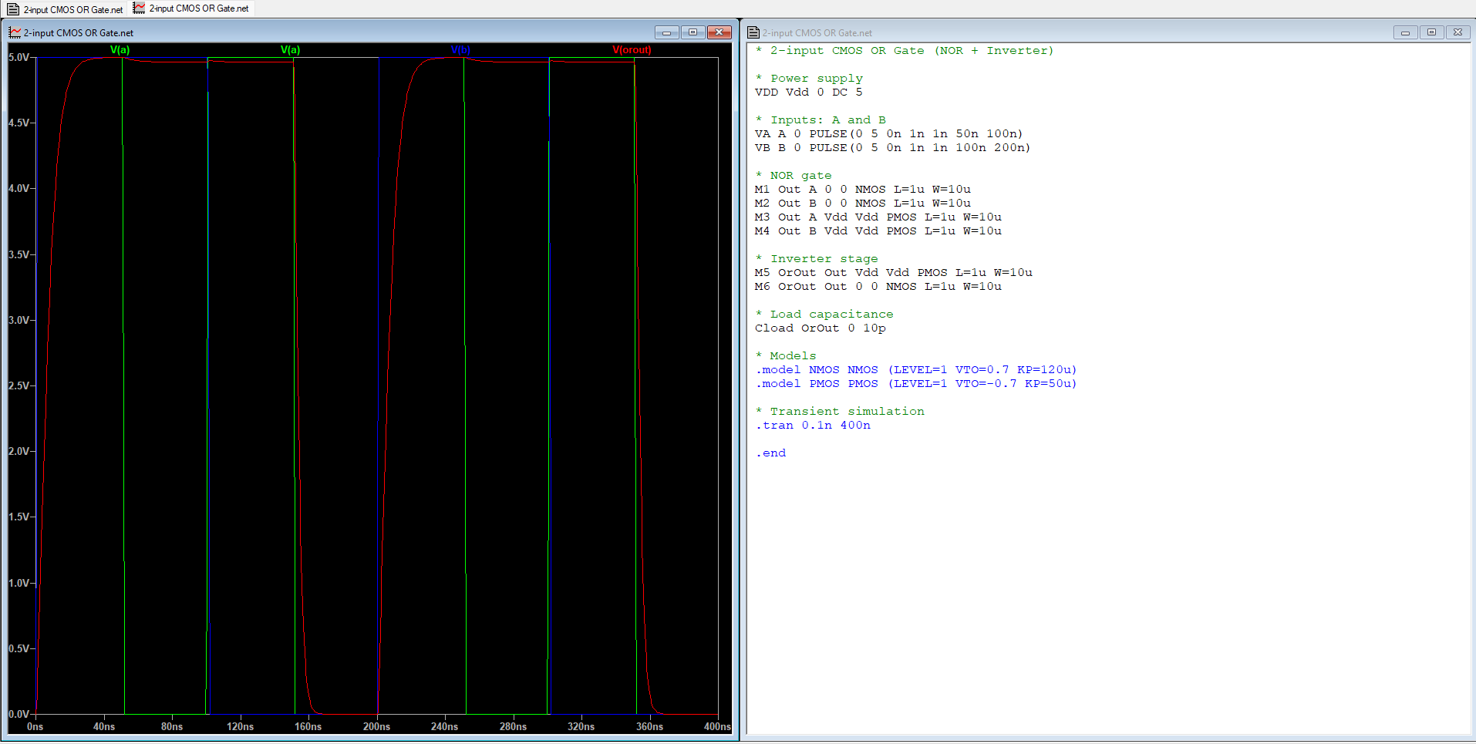The height and width of the screenshot is (744, 1476).
Task: Click the 2.5V vertical axis label
Action: point(19,385)
